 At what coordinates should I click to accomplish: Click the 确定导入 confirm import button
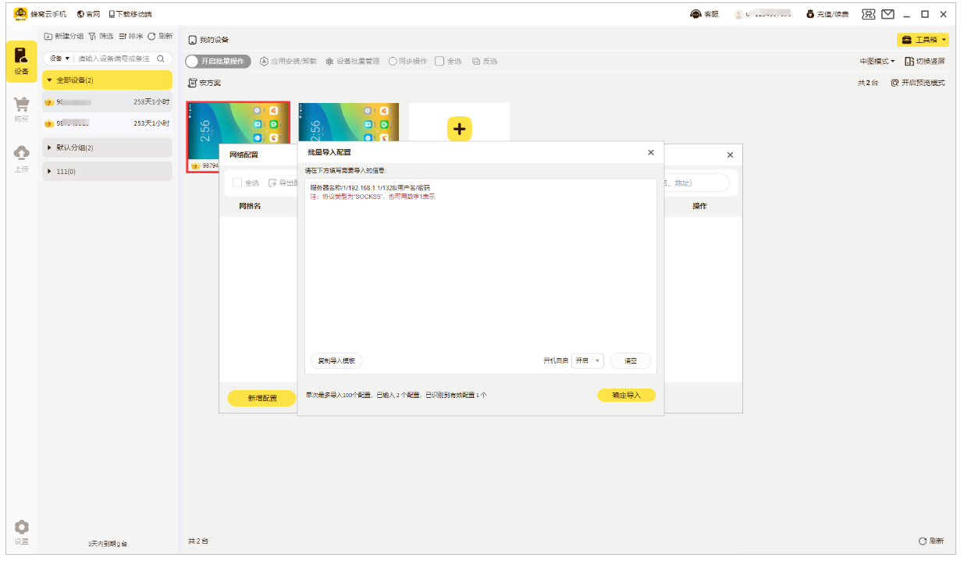pyautogui.click(x=626, y=396)
